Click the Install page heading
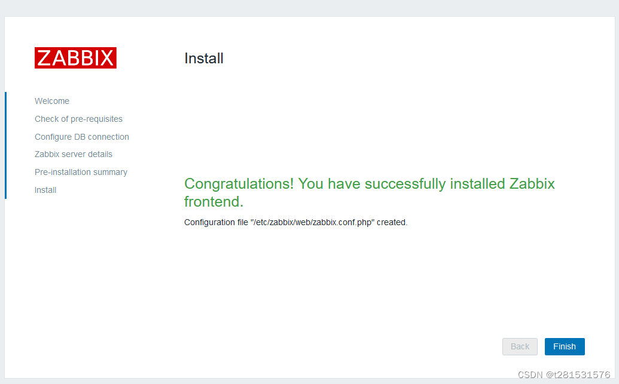The width and height of the screenshot is (619, 384). pyautogui.click(x=204, y=59)
